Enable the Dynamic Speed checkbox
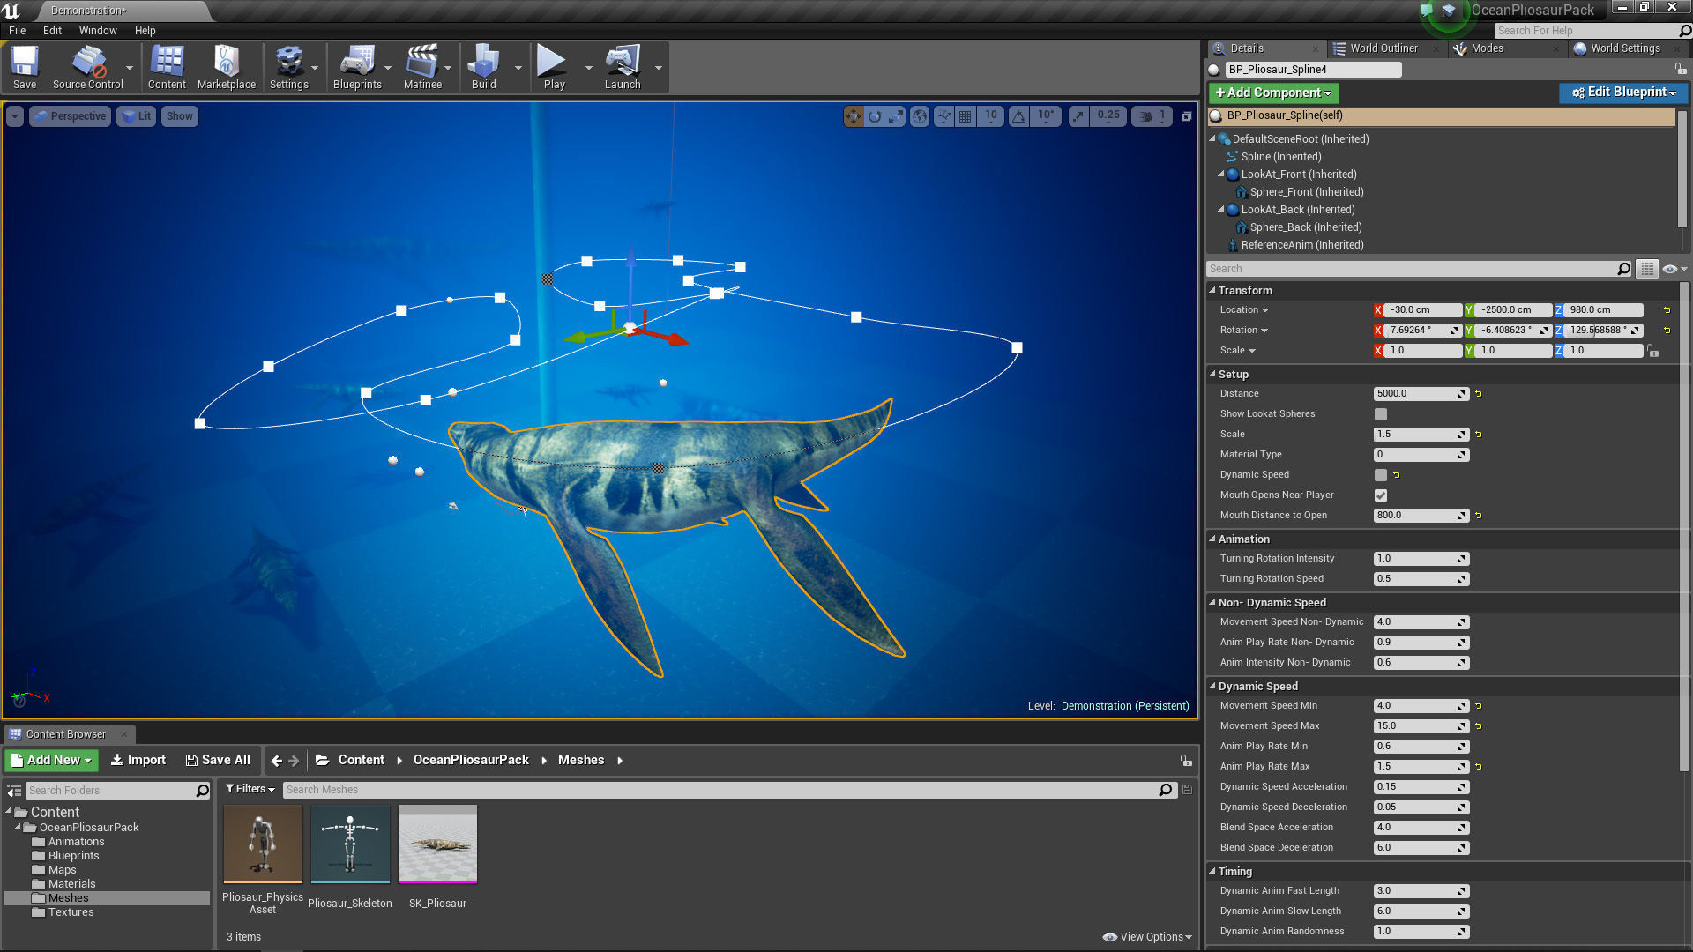 point(1381,475)
